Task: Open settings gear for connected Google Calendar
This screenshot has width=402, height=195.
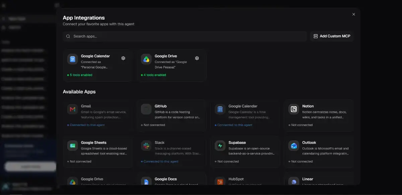Action: click(x=123, y=58)
